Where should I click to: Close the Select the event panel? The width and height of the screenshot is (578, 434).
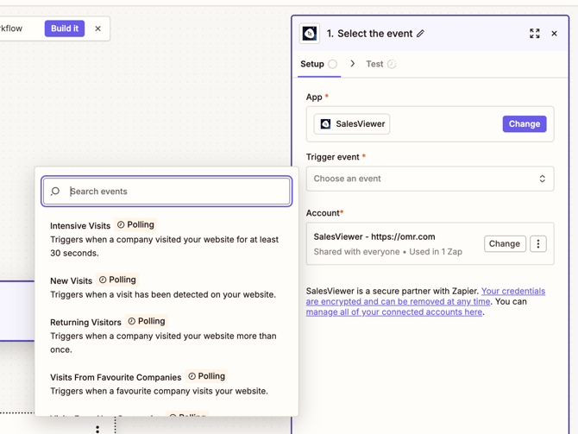[x=554, y=34]
